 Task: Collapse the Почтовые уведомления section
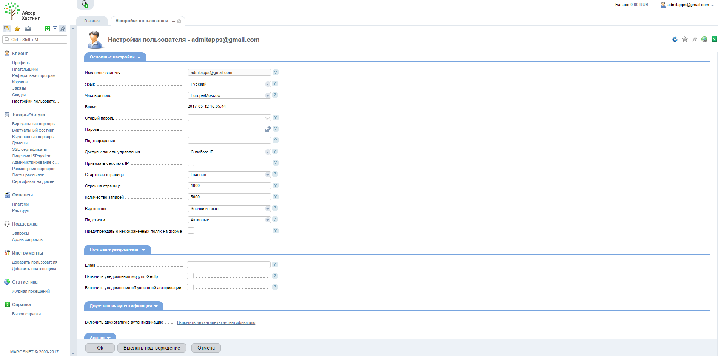(117, 250)
